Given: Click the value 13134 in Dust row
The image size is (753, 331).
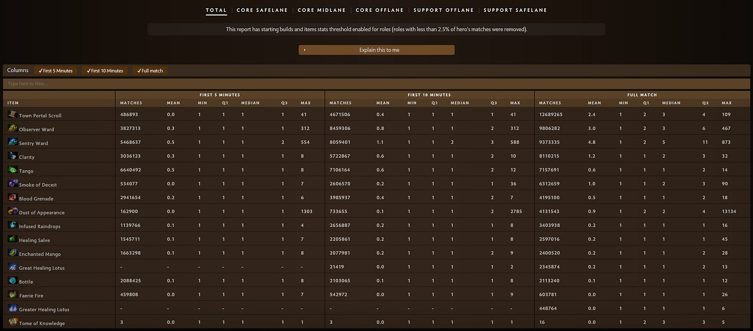Looking at the screenshot, I should pos(730,212).
